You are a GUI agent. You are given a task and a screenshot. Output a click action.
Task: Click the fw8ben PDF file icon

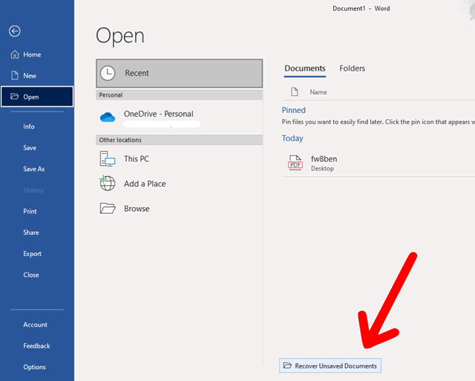tap(295, 163)
